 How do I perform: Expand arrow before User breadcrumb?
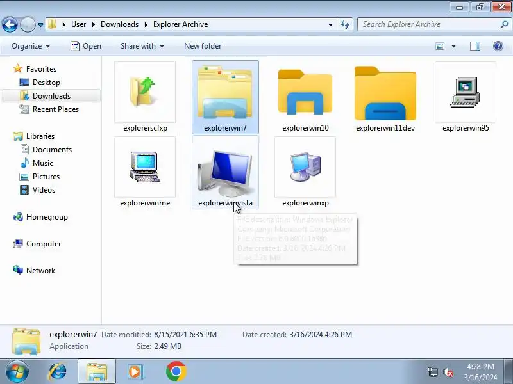[64, 24]
